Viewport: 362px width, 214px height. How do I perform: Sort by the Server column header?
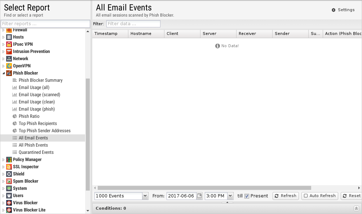pyautogui.click(x=218, y=34)
